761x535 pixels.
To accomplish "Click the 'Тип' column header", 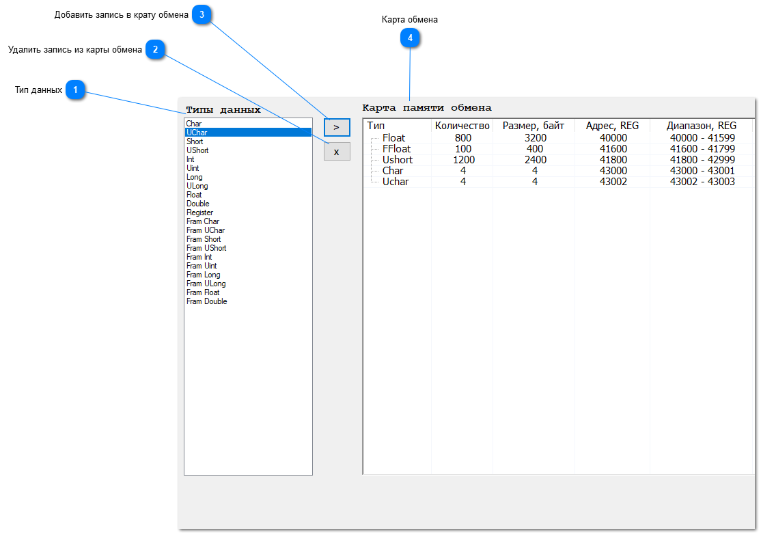I will coord(398,126).
